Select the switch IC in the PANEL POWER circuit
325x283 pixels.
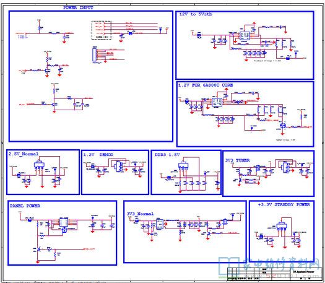click(x=64, y=222)
